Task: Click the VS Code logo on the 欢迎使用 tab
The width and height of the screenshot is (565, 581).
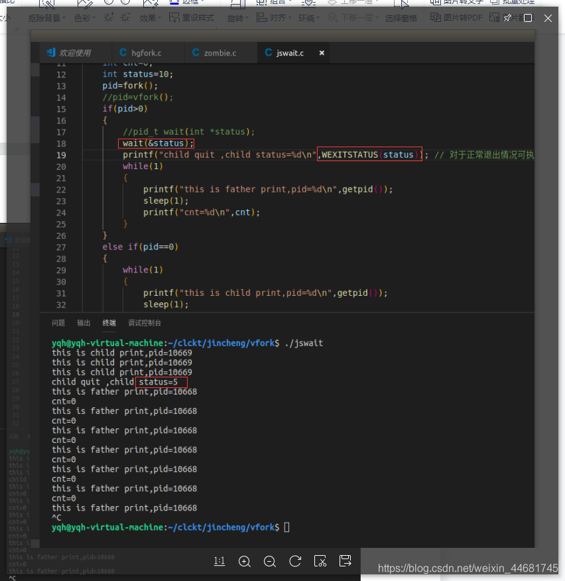Action: tap(51, 52)
